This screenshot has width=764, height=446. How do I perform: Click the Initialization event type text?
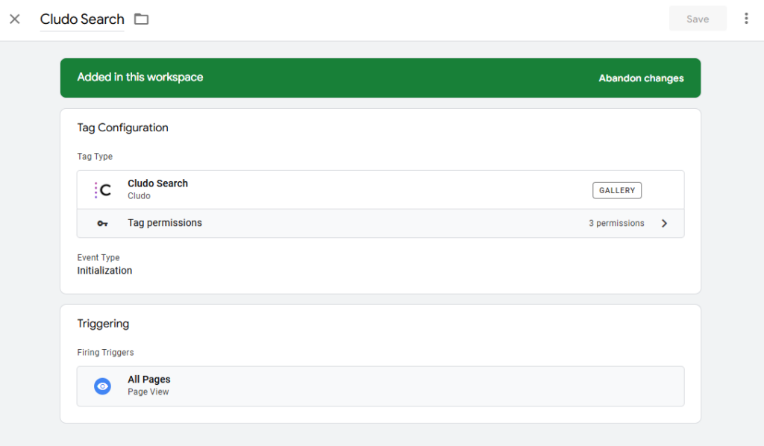[x=104, y=270]
